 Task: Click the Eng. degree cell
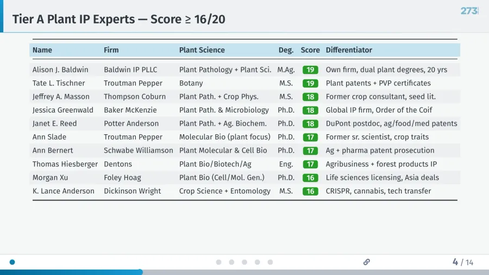[286, 164]
